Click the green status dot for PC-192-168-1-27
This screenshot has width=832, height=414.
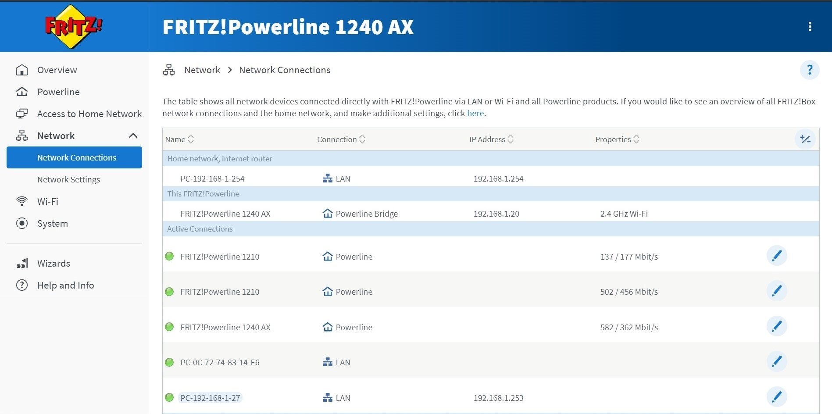tap(169, 398)
